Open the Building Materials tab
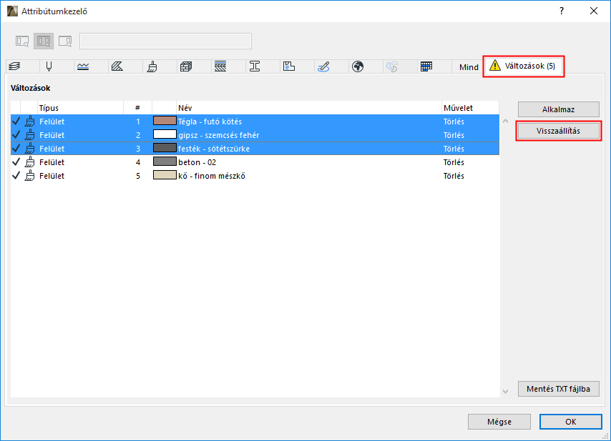 click(x=186, y=66)
